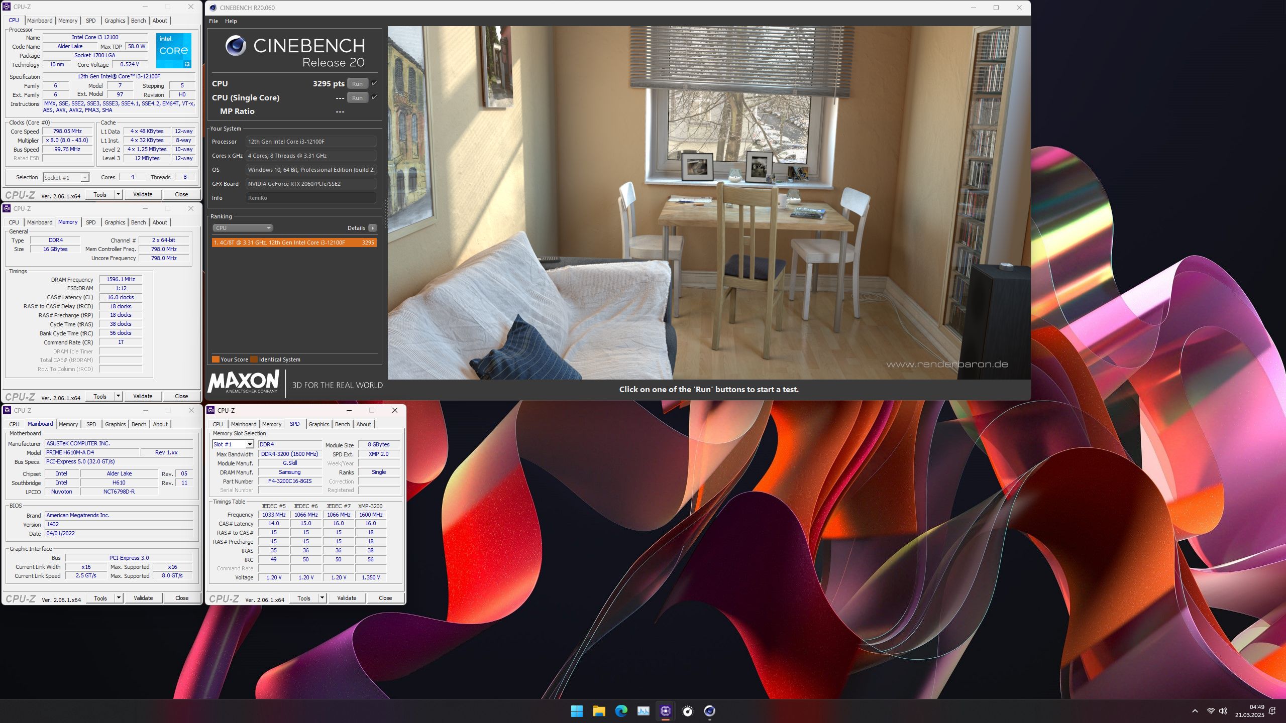The width and height of the screenshot is (1286, 723).
Task: Open CPU tab in the Mainboard CPU-Z window
Action: click(14, 424)
